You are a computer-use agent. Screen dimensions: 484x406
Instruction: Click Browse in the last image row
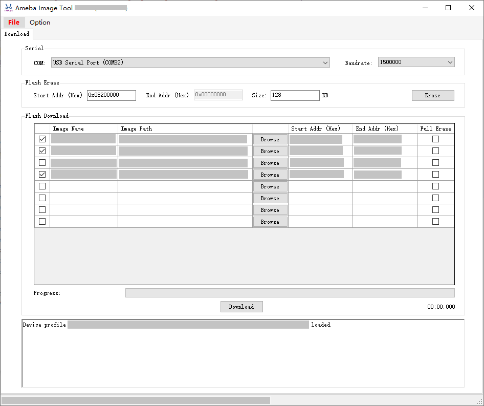tap(270, 222)
